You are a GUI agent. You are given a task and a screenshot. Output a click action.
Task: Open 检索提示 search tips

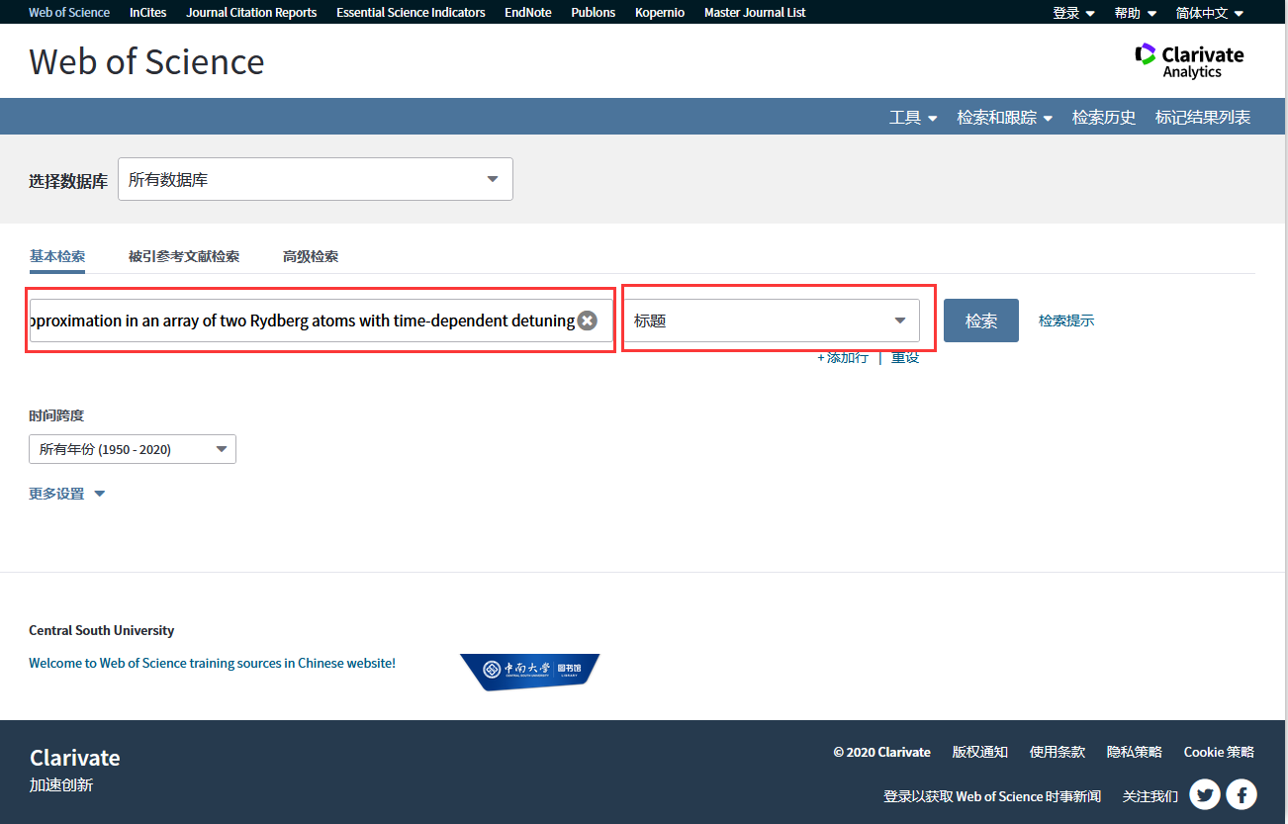coord(1066,320)
